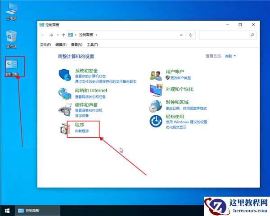Open the 系统和安全 category link
Image resolution: width=270 pixels, height=216 pixels.
click(x=86, y=71)
